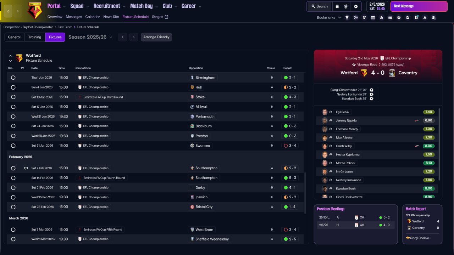The width and height of the screenshot is (454, 255).
Task: Click Egil Selvik's player face icon
Action: 325,112
